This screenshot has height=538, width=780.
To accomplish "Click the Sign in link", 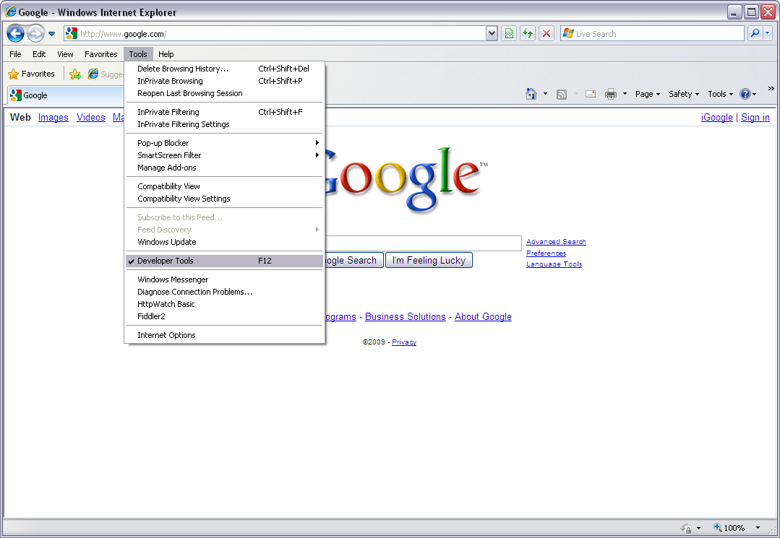I will click(755, 117).
